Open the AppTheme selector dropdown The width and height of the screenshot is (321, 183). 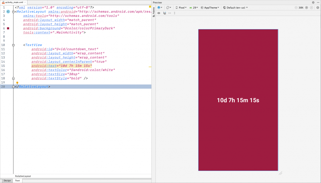point(209,8)
